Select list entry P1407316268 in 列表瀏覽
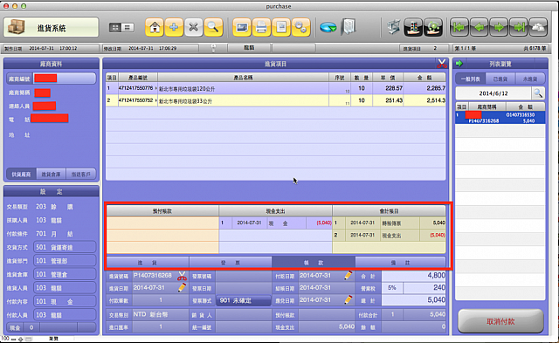Image resolution: width=559 pixels, height=343 pixels. (x=500, y=118)
